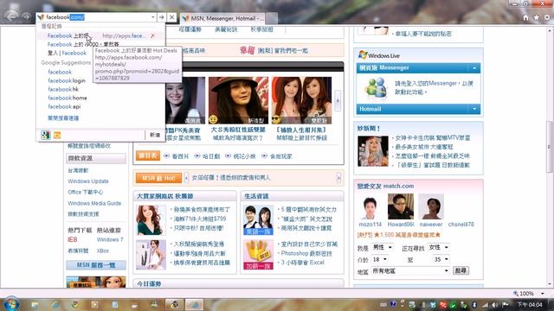Open the file explorer taskbar icon
This screenshot has width=554, height=311.
[x=35, y=304]
